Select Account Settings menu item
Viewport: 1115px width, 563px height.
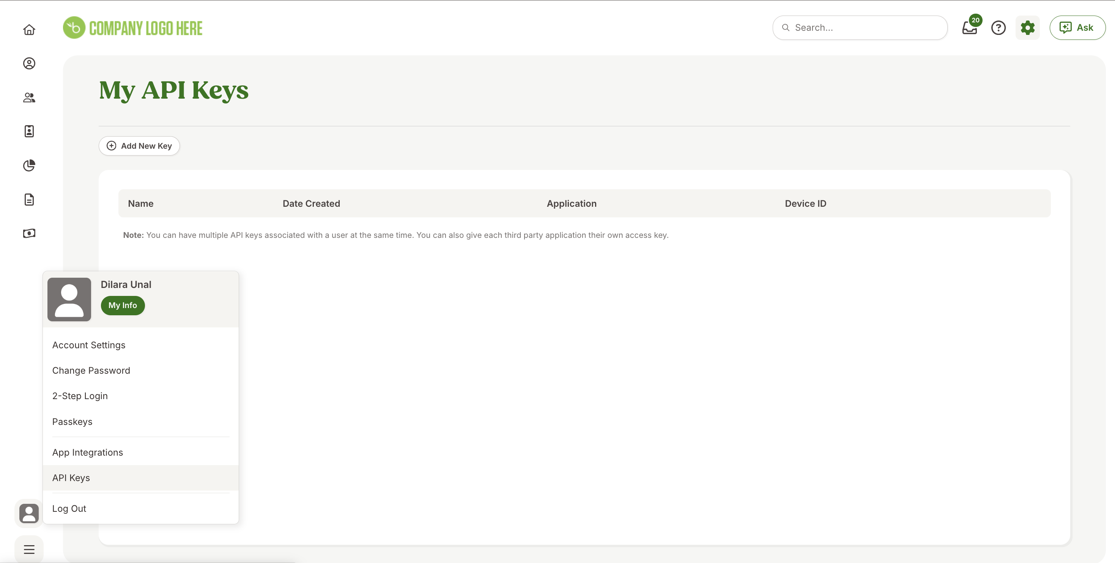coord(89,345)
